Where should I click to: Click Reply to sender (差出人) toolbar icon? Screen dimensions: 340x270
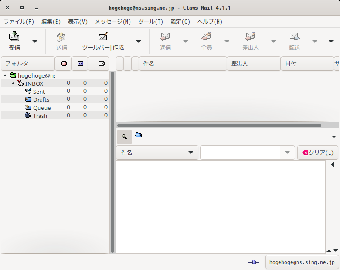pos(250,41)
